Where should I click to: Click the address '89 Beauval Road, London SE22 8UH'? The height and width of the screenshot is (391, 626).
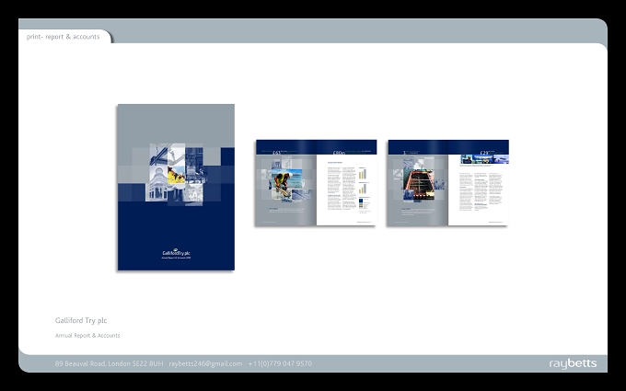(x=109, y=363)
